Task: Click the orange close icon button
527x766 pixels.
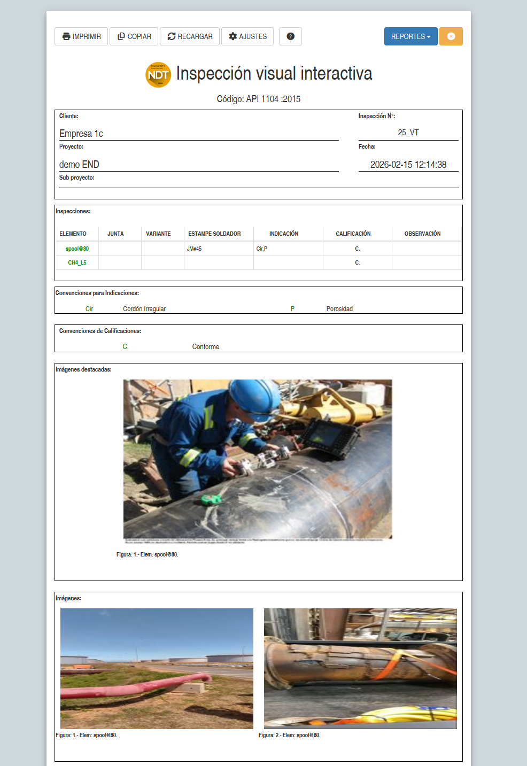Action: tap(451, 36)
